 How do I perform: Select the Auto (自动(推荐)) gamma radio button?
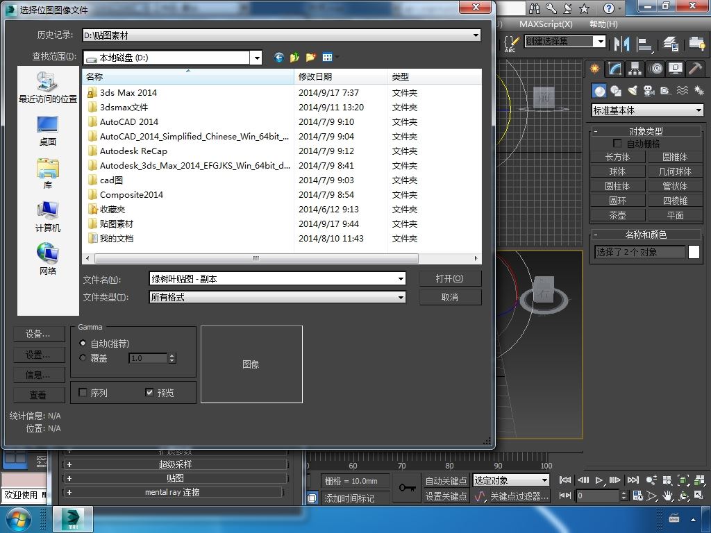pyautogui.click(x=83, y=343)
